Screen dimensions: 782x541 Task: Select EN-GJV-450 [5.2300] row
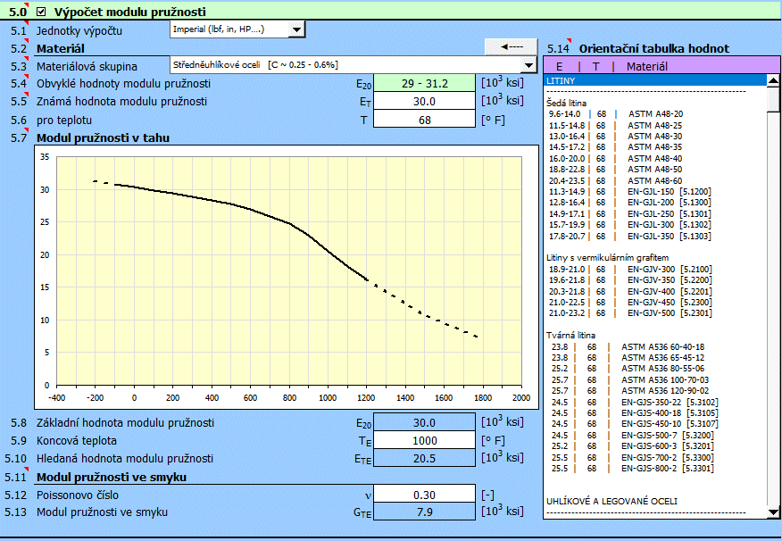[x=655, y=302]
